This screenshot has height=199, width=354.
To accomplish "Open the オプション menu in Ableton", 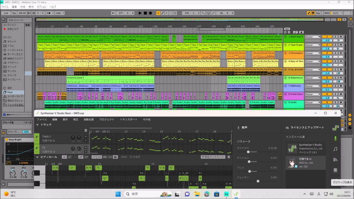I will coord(42,7).
